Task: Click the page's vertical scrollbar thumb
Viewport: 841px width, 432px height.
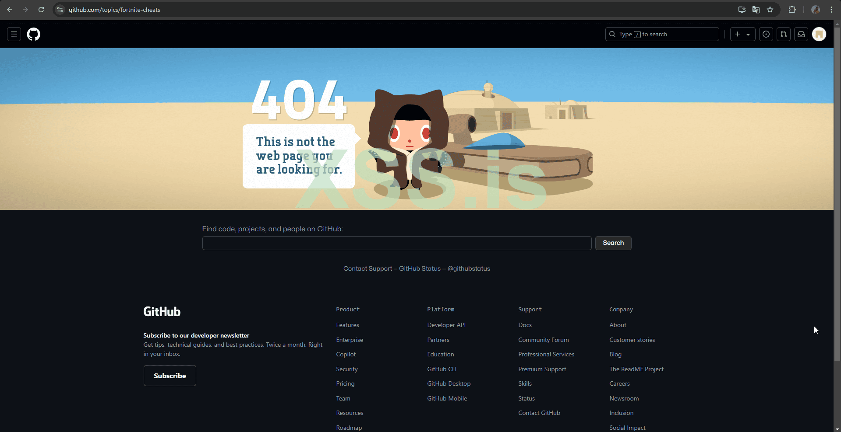Action: coord(837,194)
